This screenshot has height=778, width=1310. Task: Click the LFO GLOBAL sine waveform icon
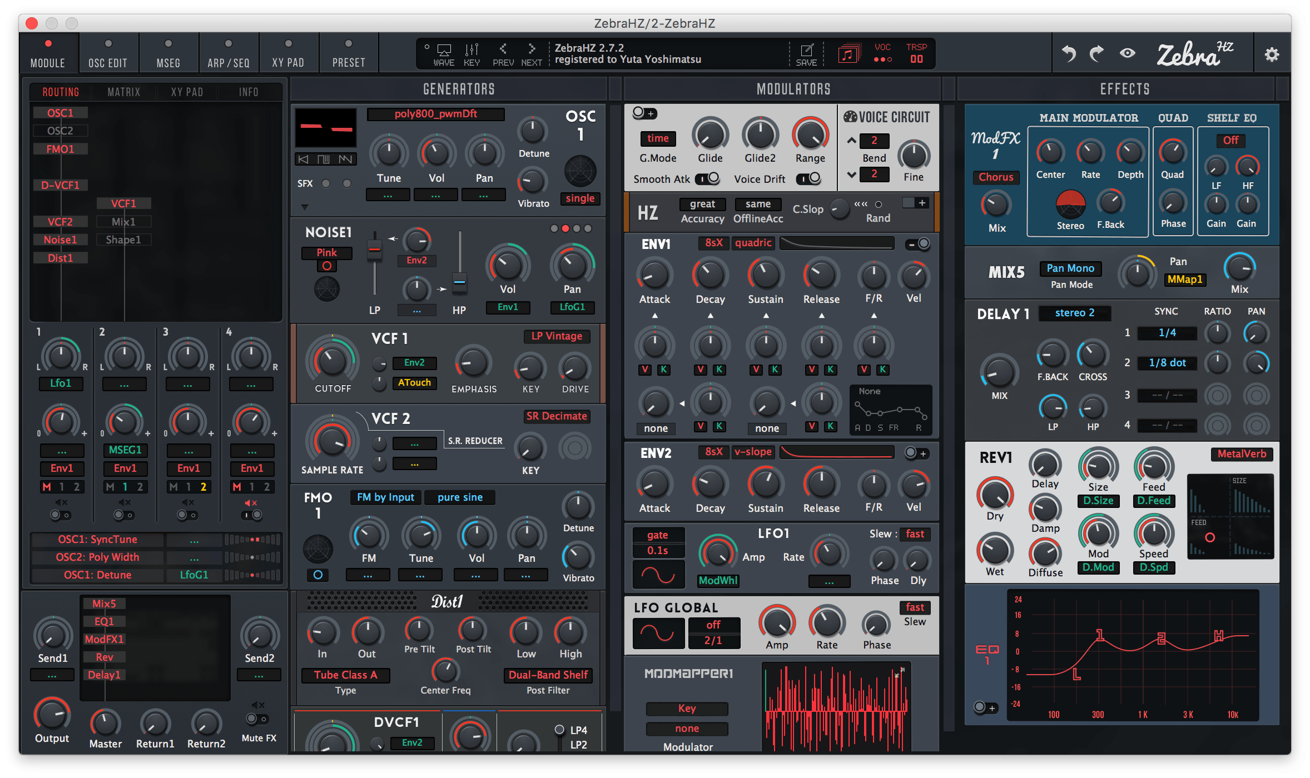tap(658, 633)
